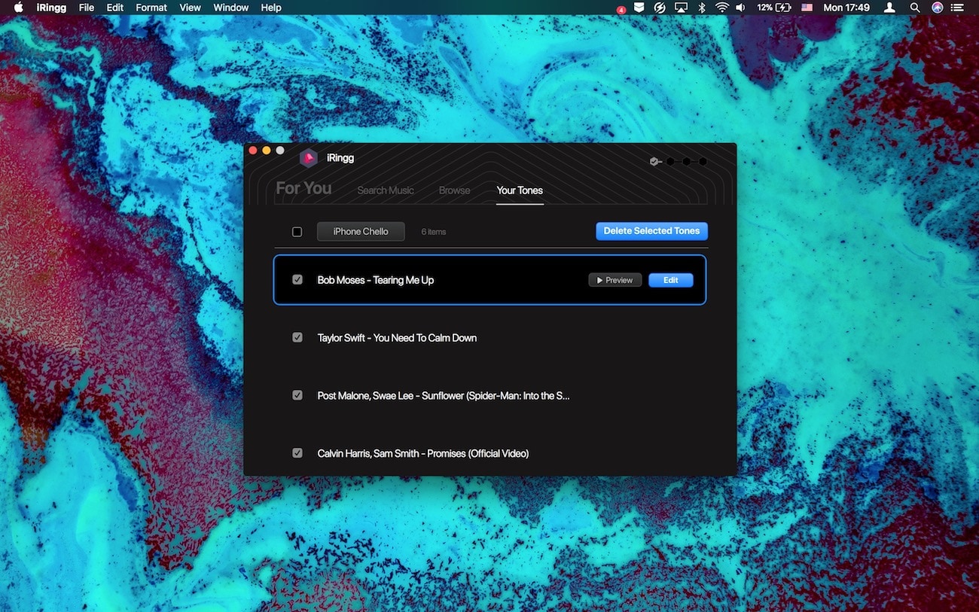Screen dimensions: 979x612
Task: Open the red notification badge menu bar icon
Action: pyautogui.click(x=621, y=9)
